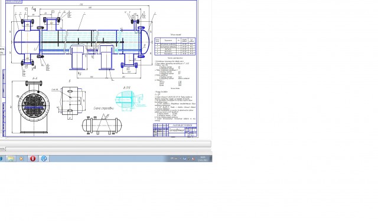Switch to the KOMPAS-3D taskbar button
This screenshot has height=221, width=378.
(44, 159)
